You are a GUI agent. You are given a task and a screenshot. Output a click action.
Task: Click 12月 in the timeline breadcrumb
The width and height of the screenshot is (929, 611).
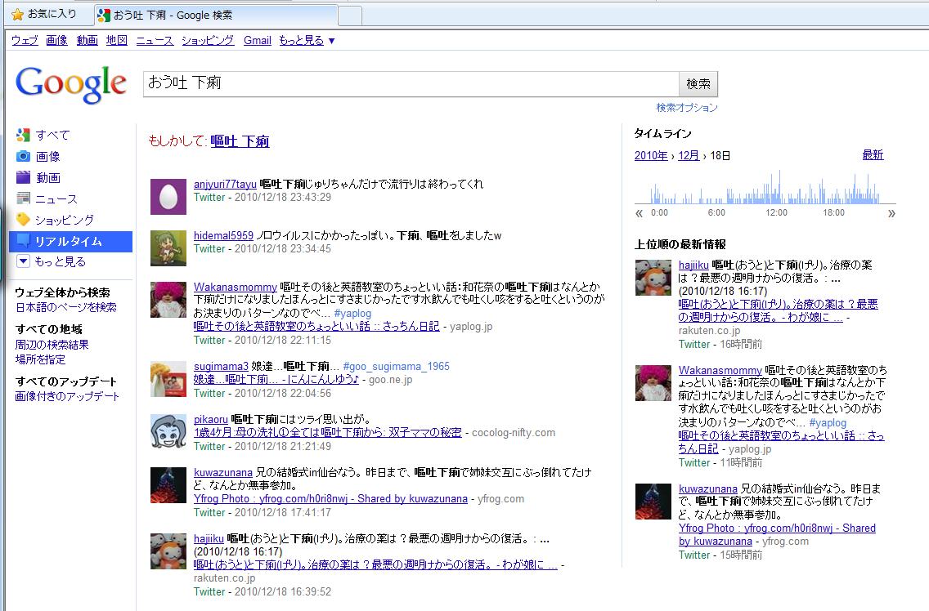pyautogui.click(x=689, y=156)
